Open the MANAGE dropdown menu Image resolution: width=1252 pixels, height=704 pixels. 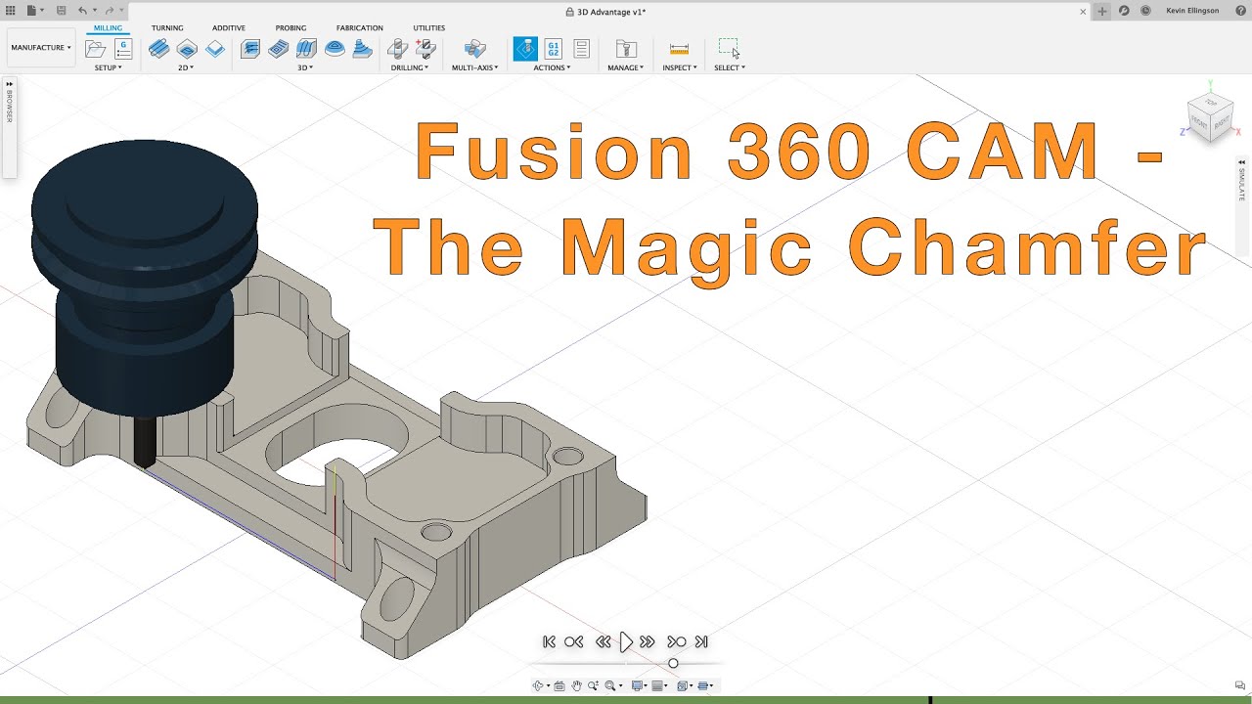(625, 67)
